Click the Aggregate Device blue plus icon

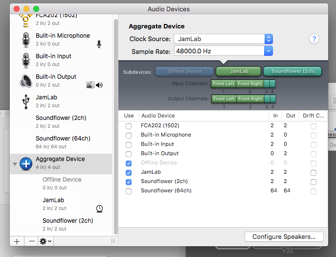tap(26, 164)
